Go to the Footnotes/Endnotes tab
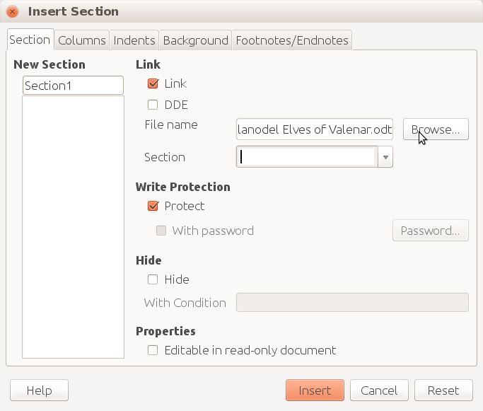Screen dimensions: 483x411 tap(292, 40)
